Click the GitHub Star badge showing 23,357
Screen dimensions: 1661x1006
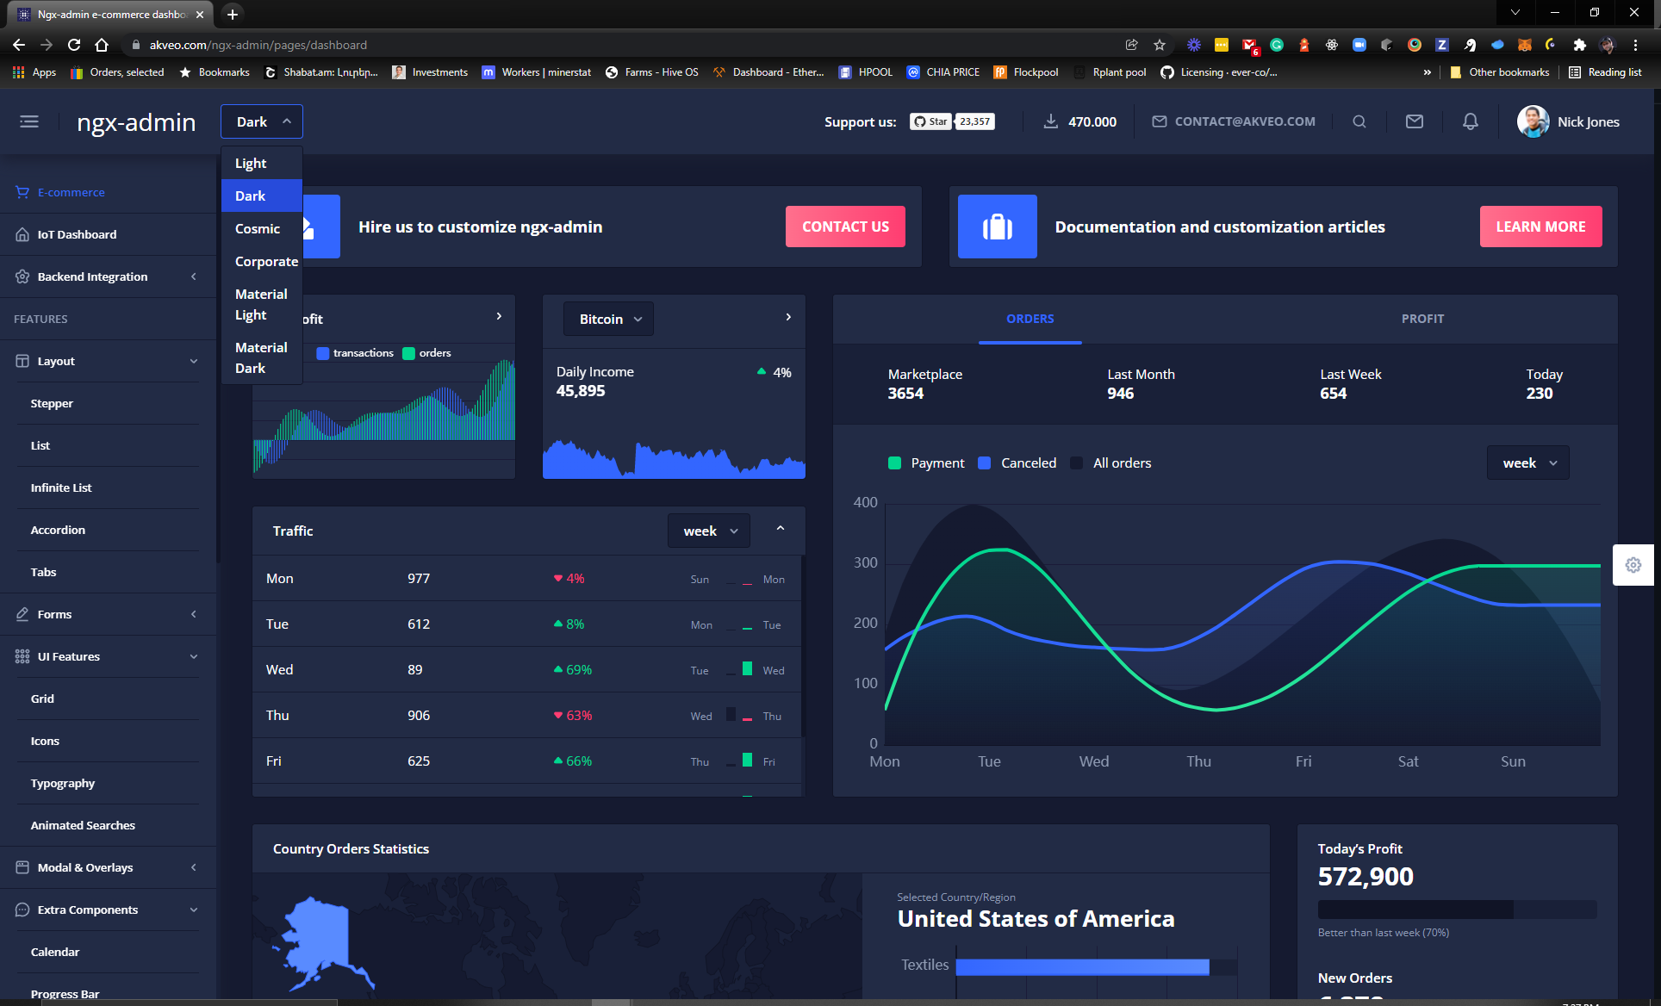pyautogui.click(x=952, y=121)
